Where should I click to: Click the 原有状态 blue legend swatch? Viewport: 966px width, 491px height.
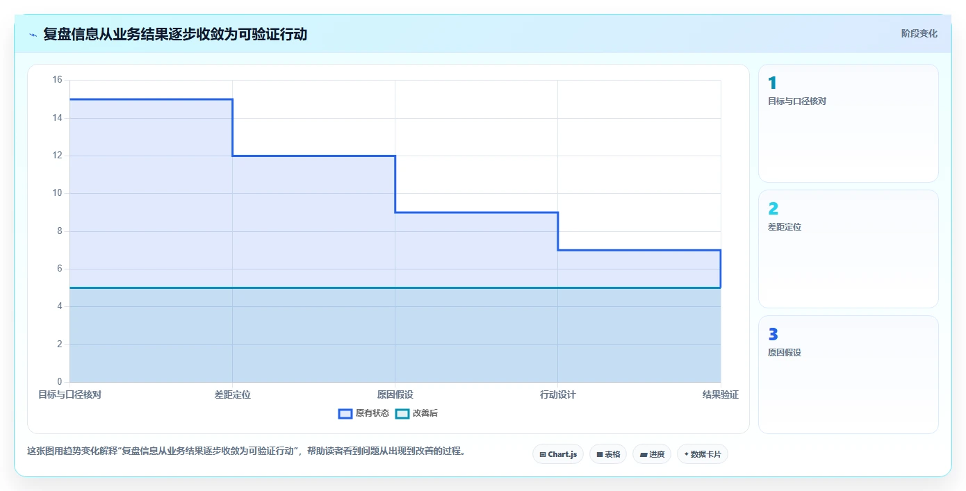(345, 413)
